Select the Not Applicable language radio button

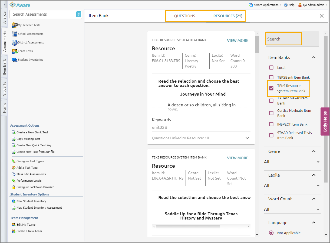click(271, 233)
